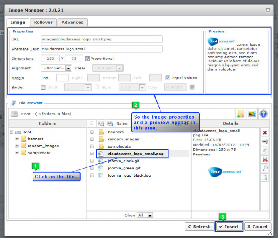
Task: Toggle the Equal Values checkbox
Action: 168,78
